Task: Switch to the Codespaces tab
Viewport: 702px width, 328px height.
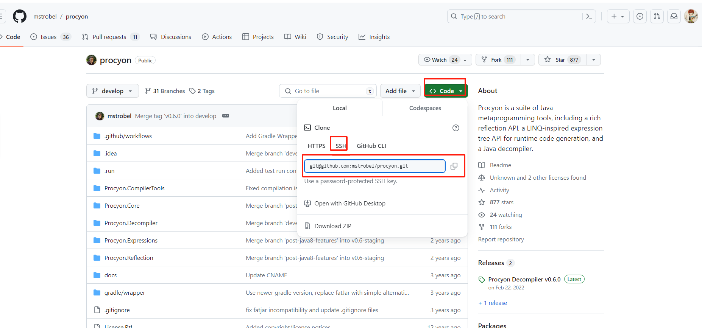Action: coord(425,108)
